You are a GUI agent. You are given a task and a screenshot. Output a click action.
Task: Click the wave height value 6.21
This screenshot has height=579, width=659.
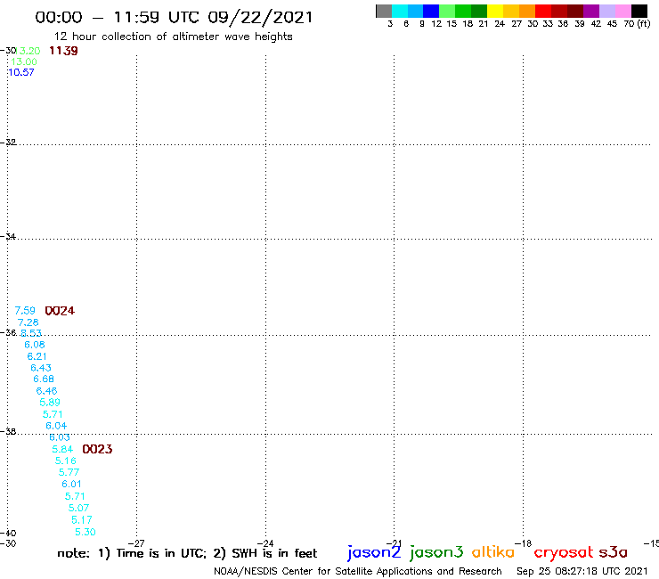(37, 356)
